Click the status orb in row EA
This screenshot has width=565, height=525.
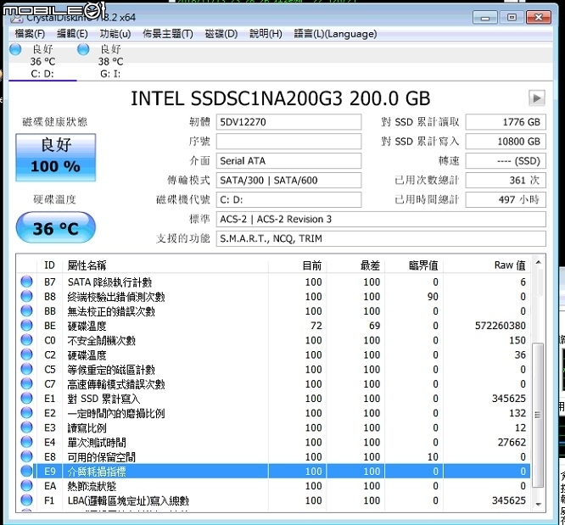pyautogui.click(x=26, y=486)
